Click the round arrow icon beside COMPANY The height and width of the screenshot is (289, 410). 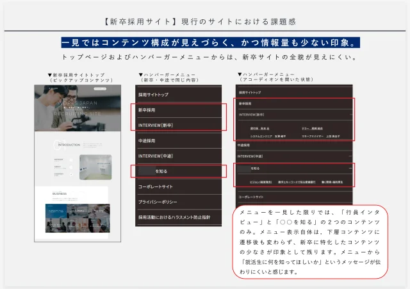(x=71, y=174)
